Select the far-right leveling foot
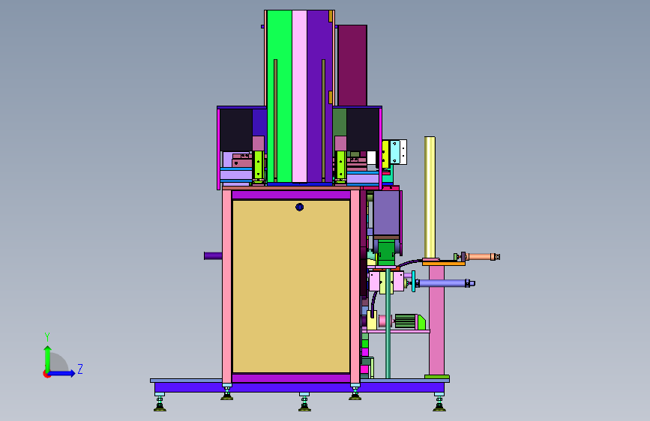The height and width of the screenshot is (421, 650). [x=439, y=402]
